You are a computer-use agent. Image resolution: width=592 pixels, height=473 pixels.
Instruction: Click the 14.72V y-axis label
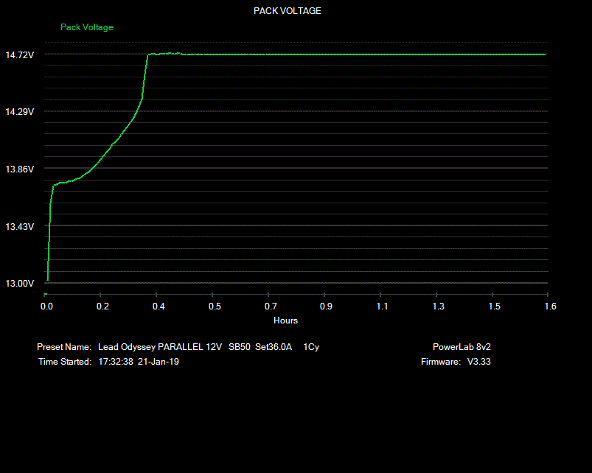(20, 55)
